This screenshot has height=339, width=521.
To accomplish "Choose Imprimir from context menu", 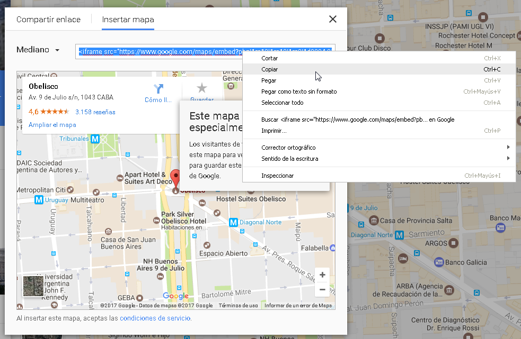I will pos(379,131).
